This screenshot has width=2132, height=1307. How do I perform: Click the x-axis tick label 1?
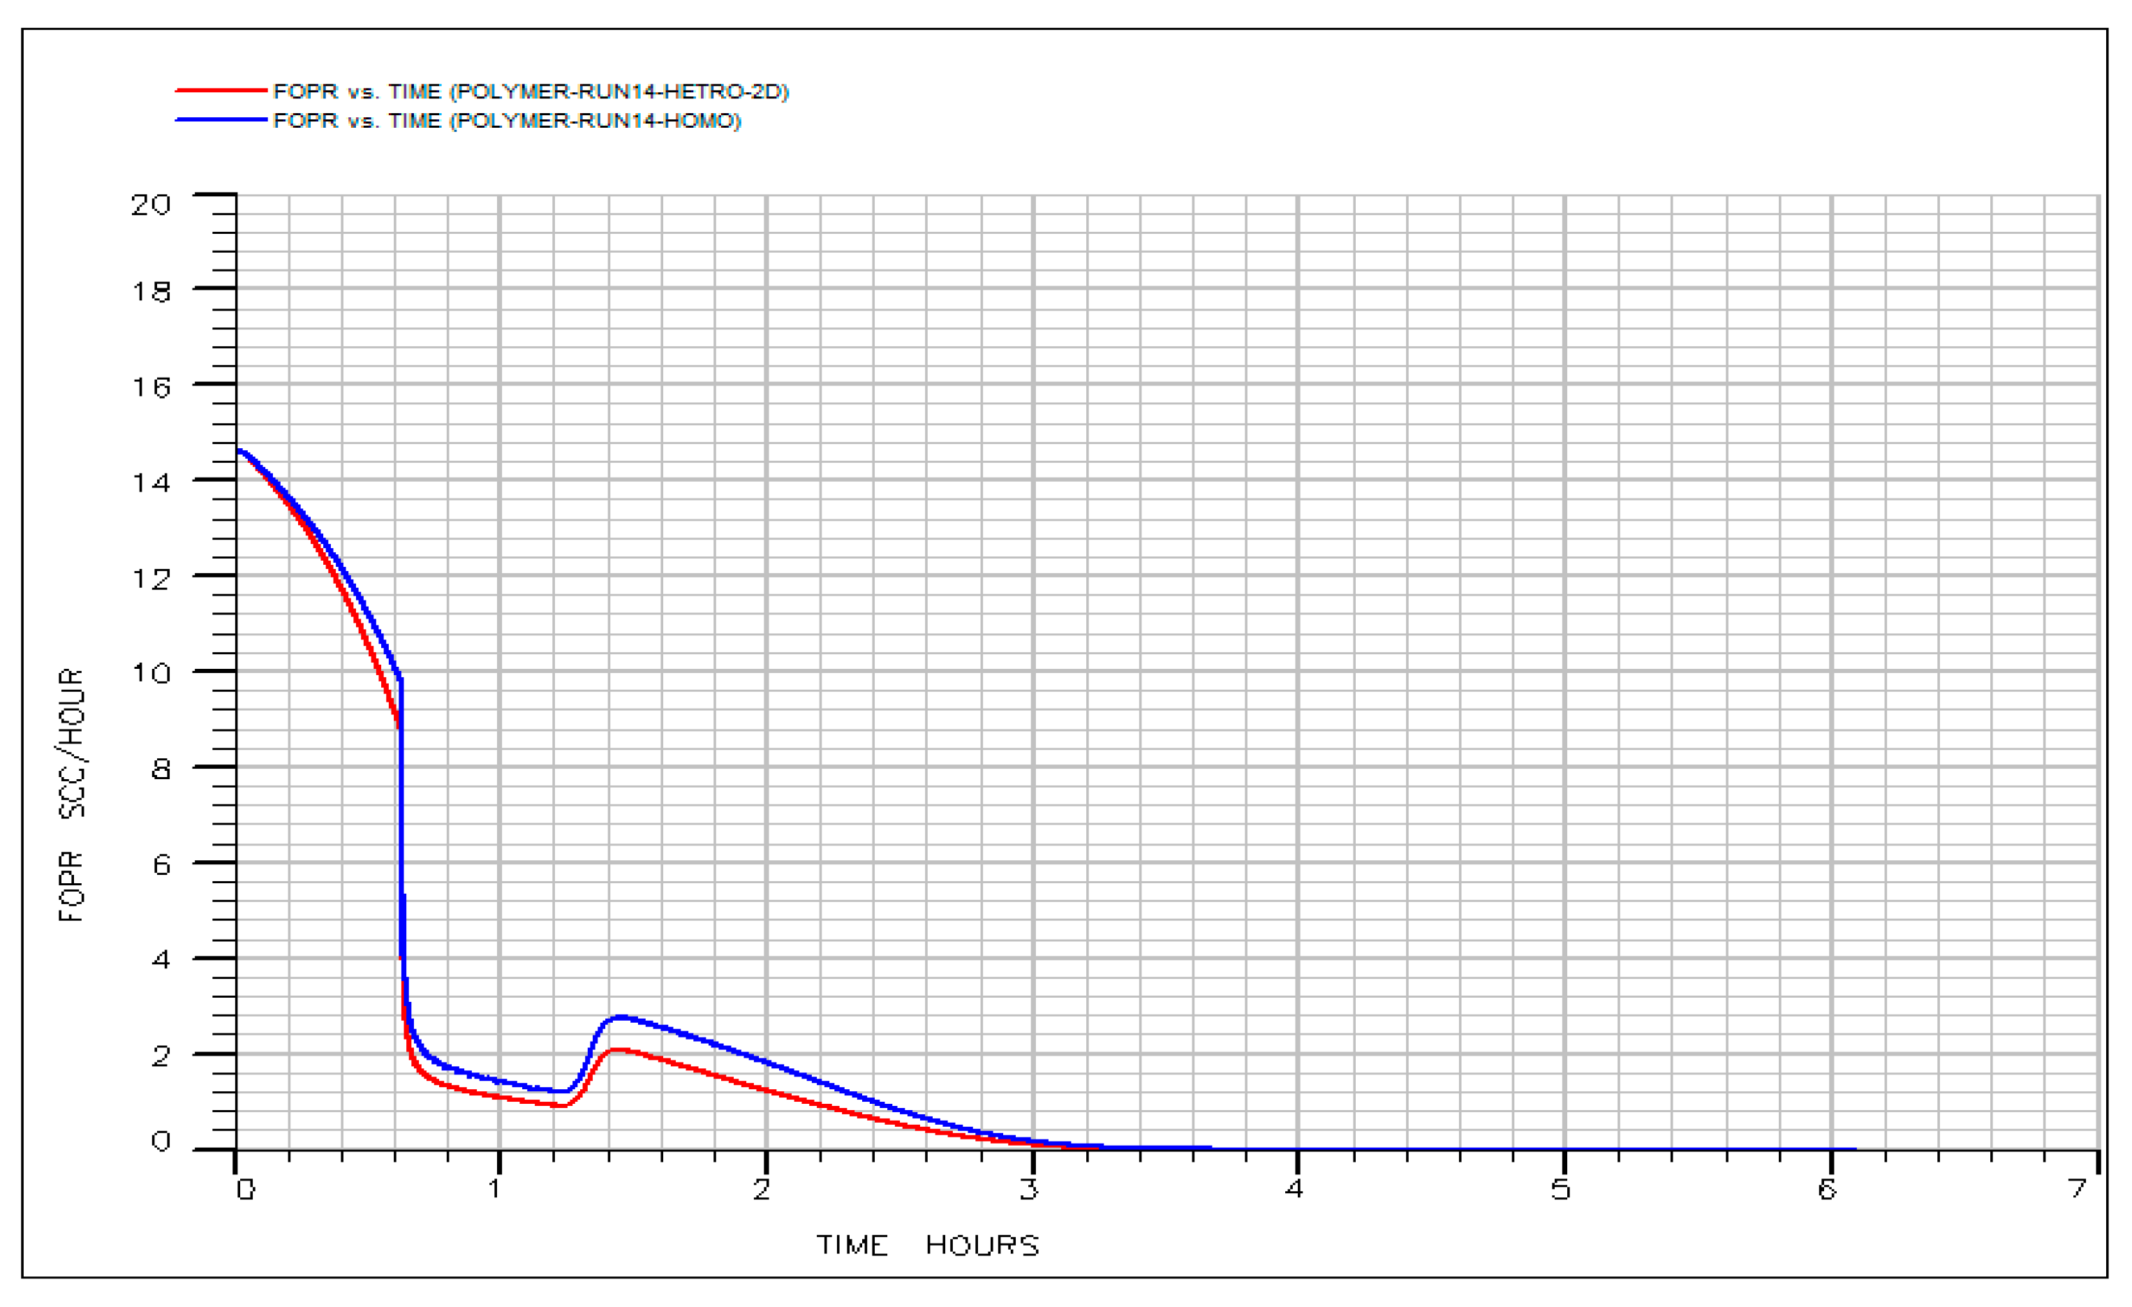click(x=495, y=1188)
